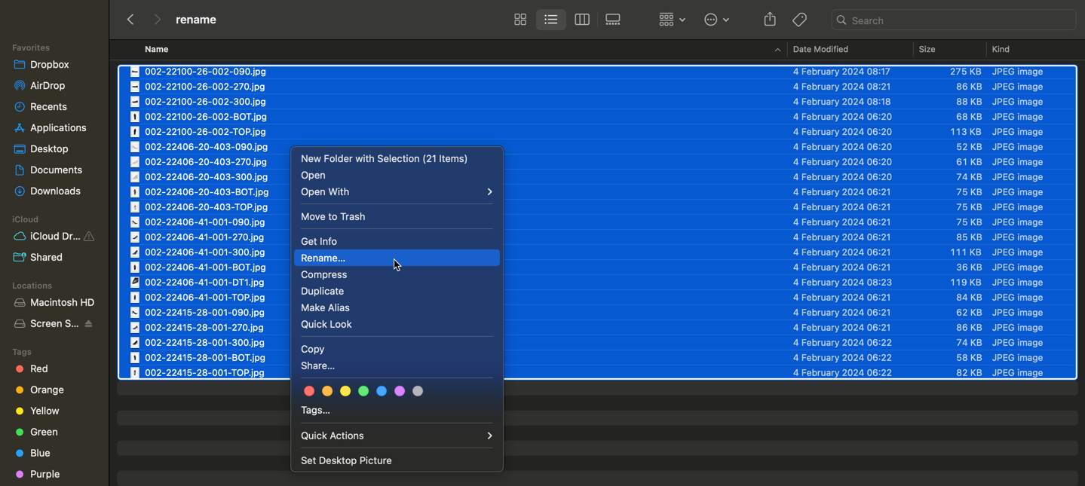Switch to icon grid view
The image size is (1085, 486).
coord(520,20)
